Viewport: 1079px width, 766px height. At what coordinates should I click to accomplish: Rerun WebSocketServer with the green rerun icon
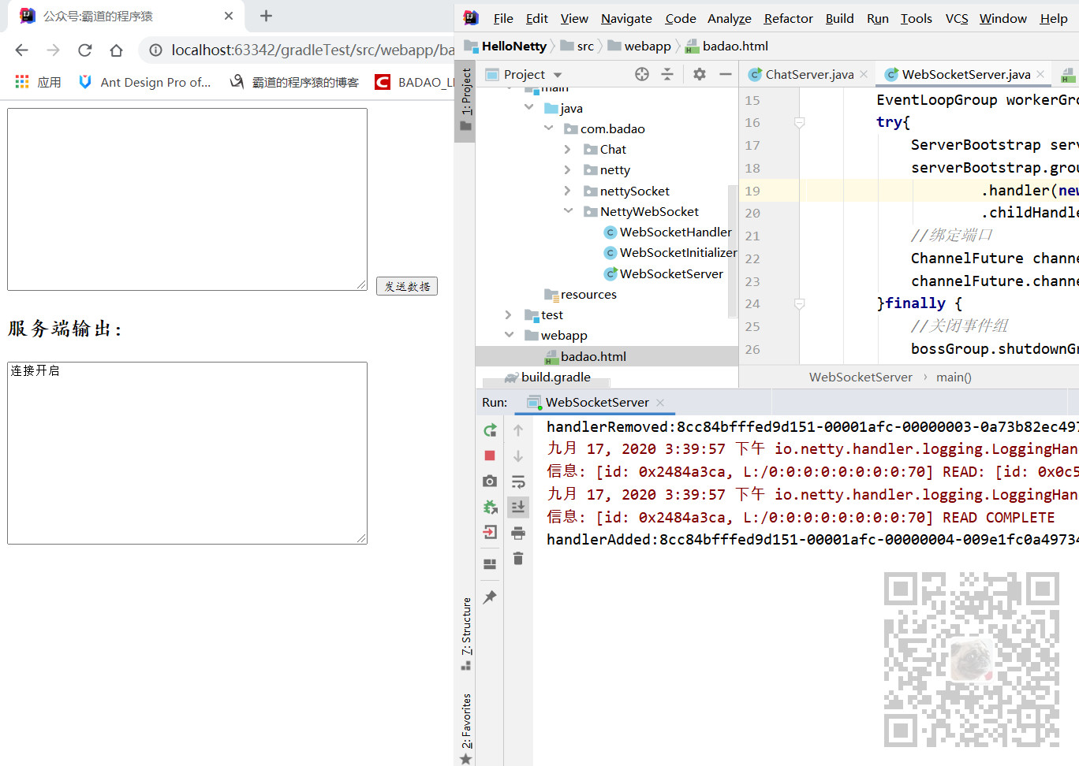(x=490, y=430)
